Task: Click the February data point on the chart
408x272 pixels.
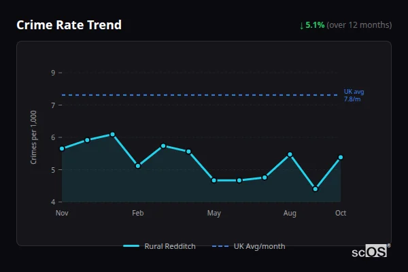Action: (138, 166)
